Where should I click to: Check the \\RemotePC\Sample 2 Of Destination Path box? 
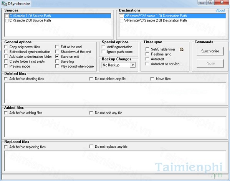click(x=121, y=20)
